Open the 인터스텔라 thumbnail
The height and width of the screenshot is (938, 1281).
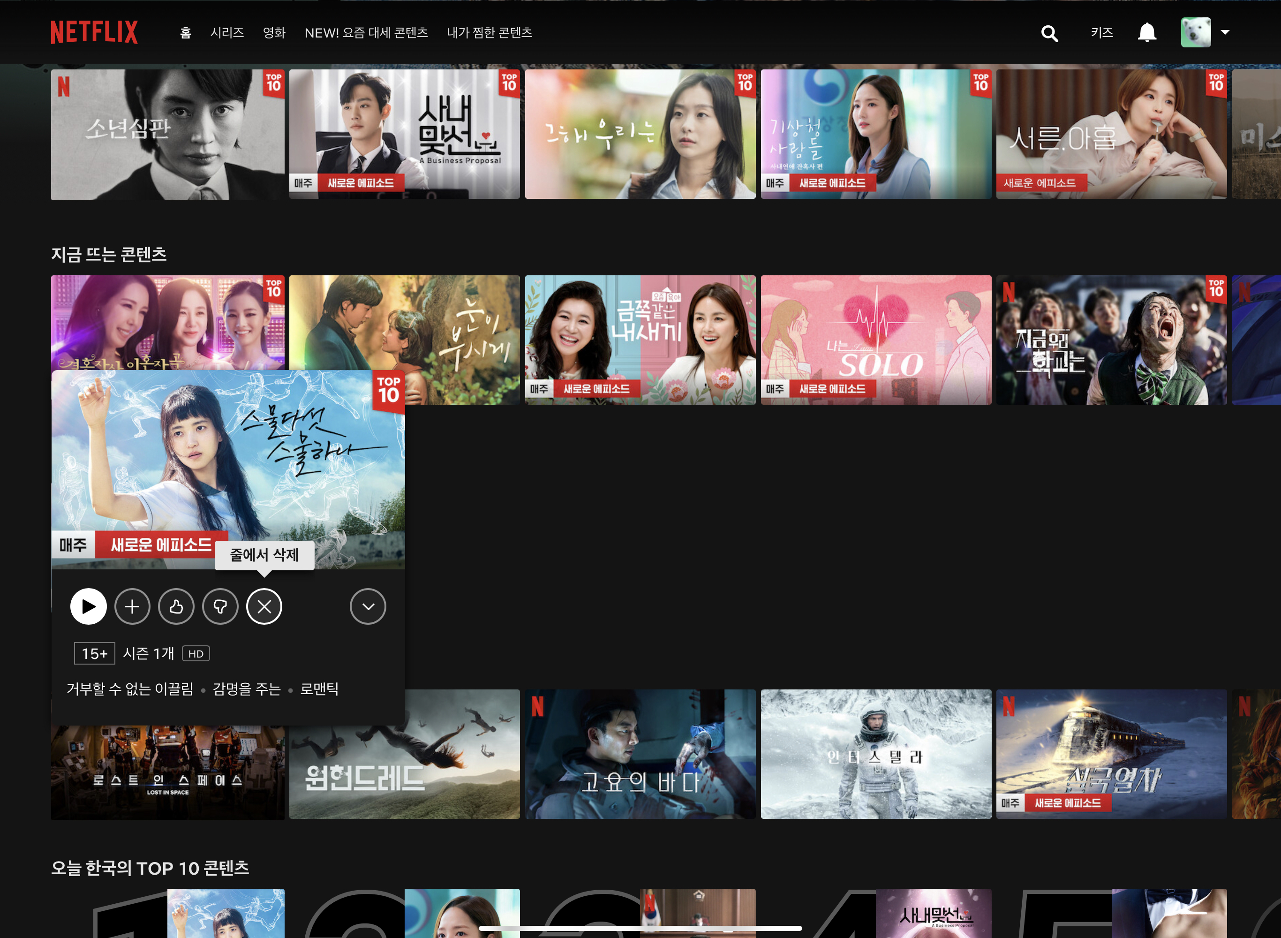(x=876, y=754)
